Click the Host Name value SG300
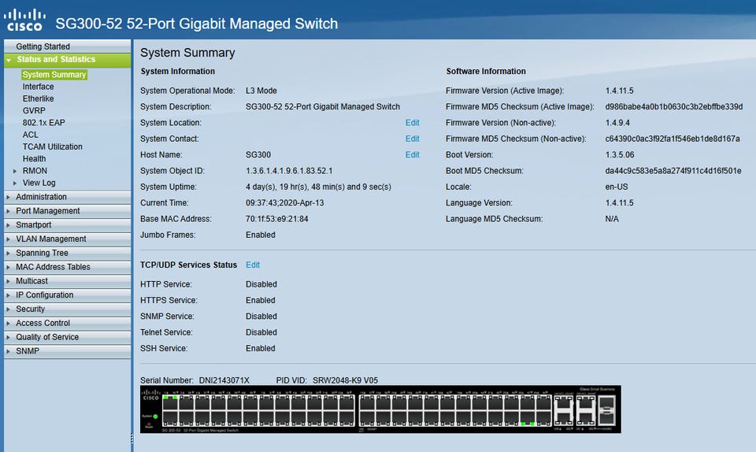The image size is (756, 452). point(258,154)
